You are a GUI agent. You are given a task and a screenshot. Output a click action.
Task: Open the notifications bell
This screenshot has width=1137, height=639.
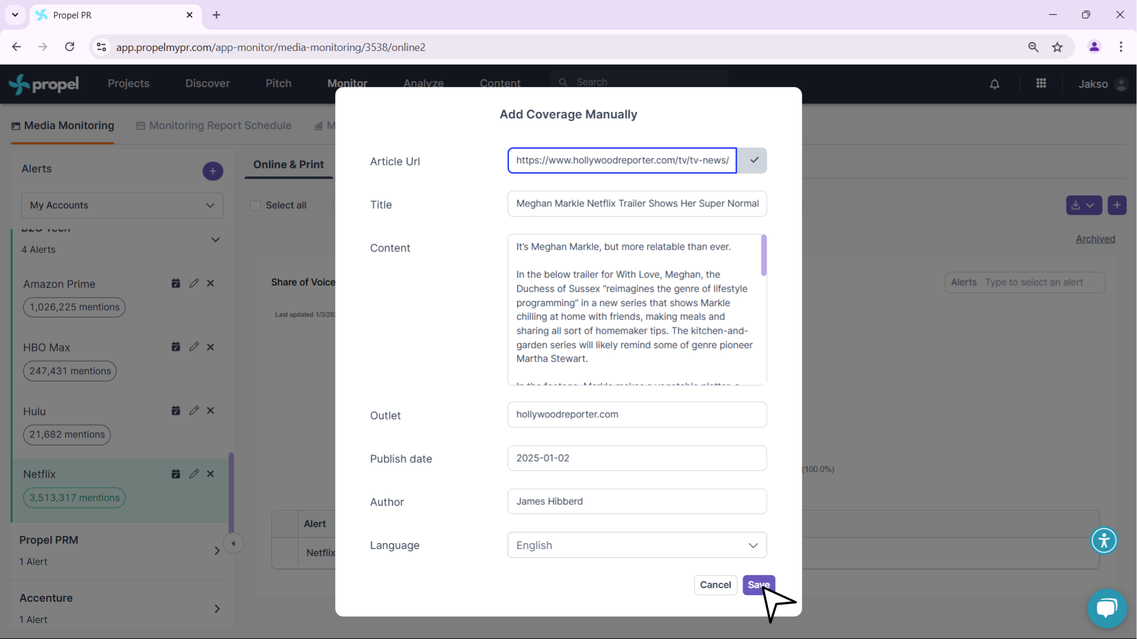[995, 84]
